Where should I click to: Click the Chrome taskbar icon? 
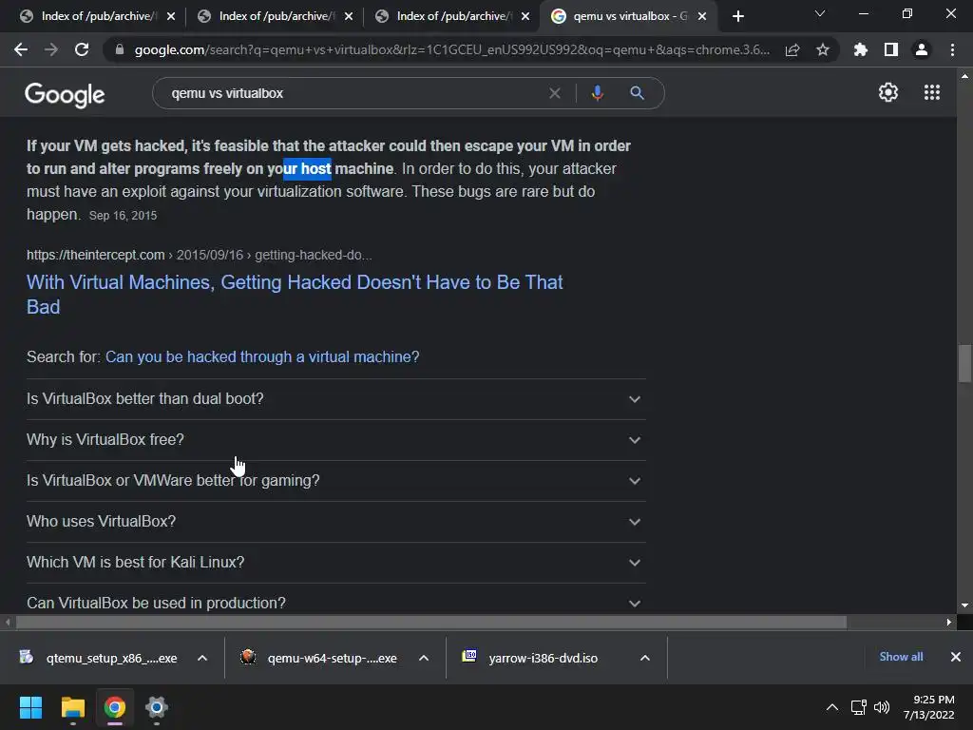pos(115,707)
